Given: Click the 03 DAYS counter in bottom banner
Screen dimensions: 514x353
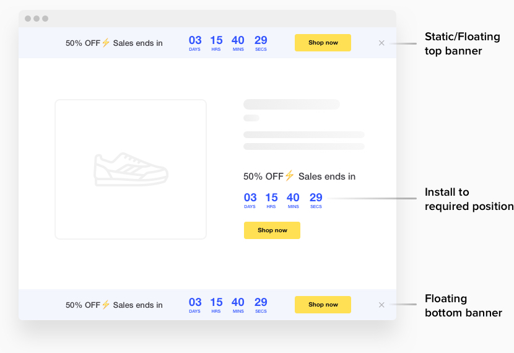Looking at the screenshot, I should [x=195, y=305].
